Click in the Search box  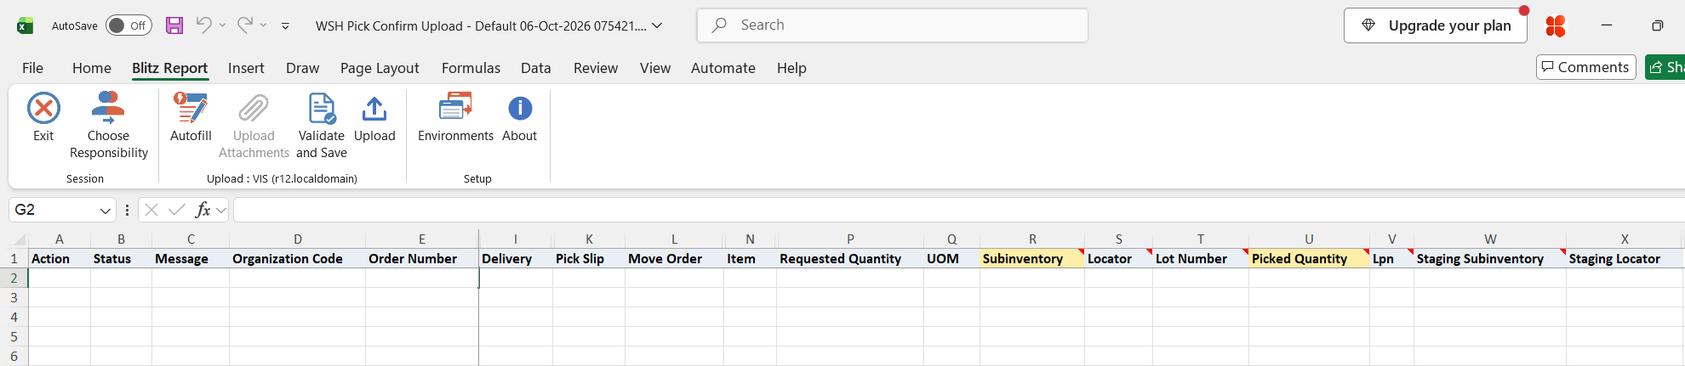click(893, 25)
